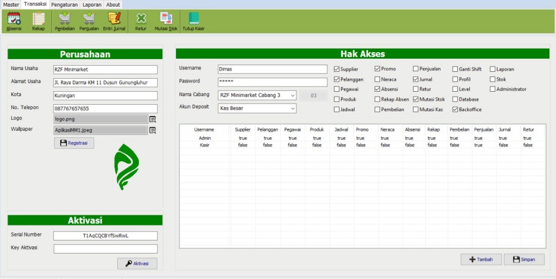Open the Tutup Kasir toolbar icon
The height and width of the screenshot is (279, 556).
click(194, 21)
